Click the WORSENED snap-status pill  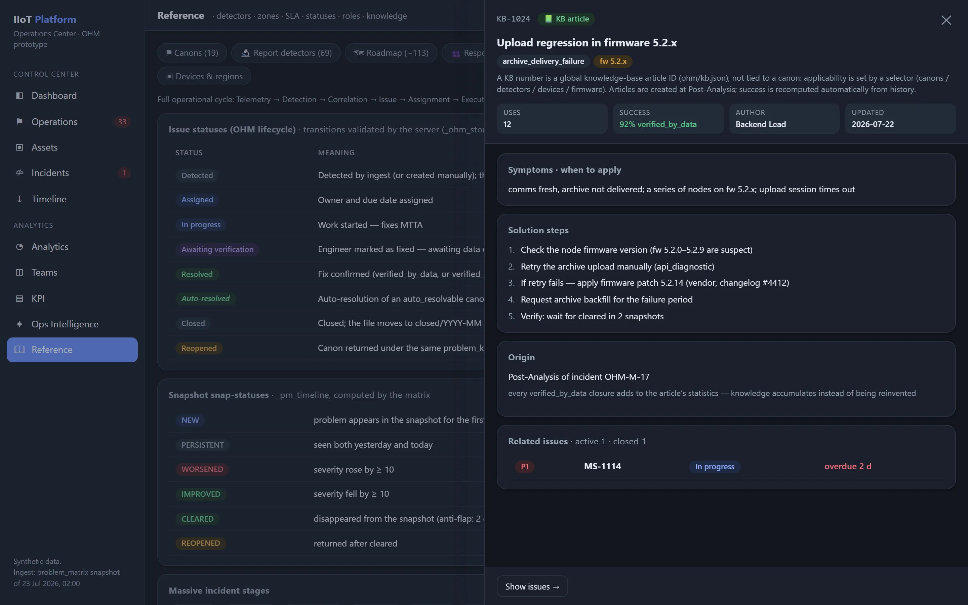[202, 469]
